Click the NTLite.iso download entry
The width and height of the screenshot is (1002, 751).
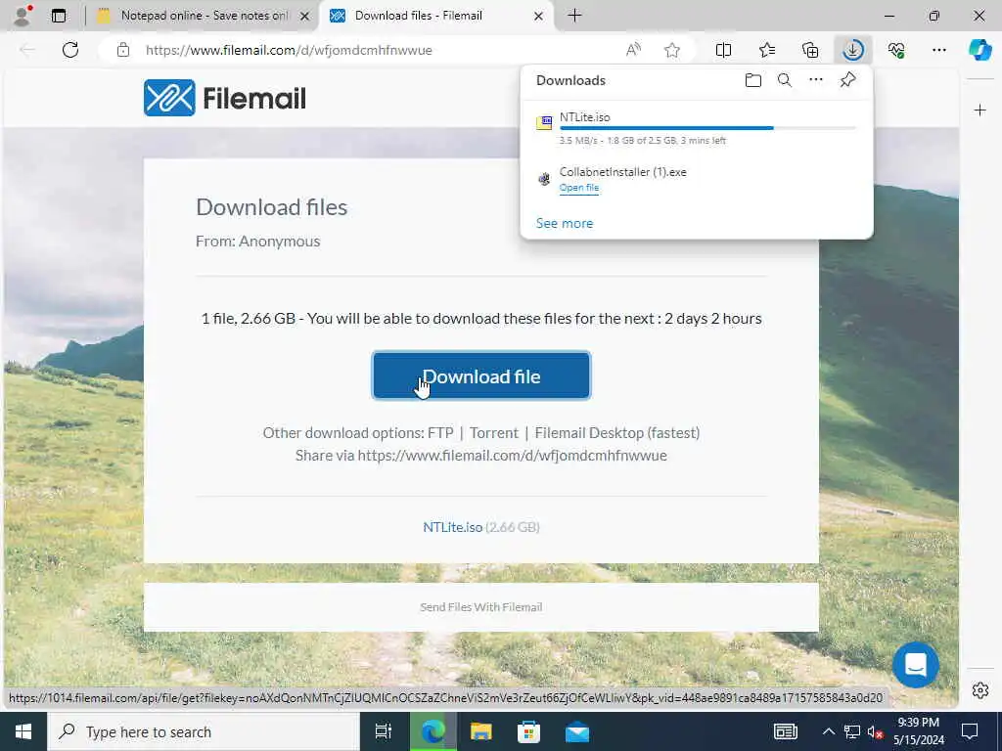pyautogui.click(x=697, y=128)
